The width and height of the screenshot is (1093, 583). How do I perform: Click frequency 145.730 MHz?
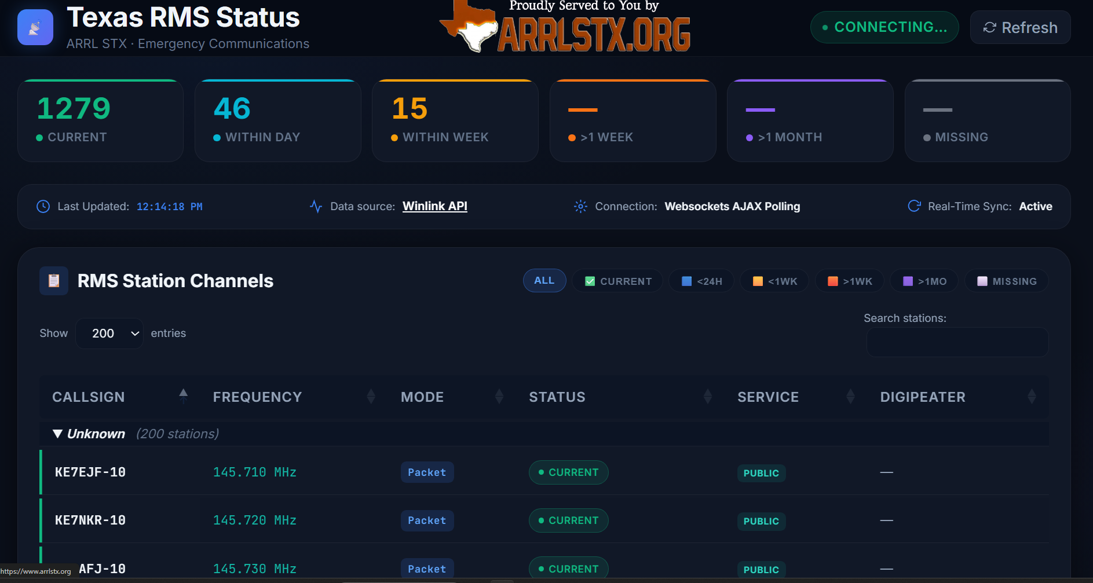255,569
